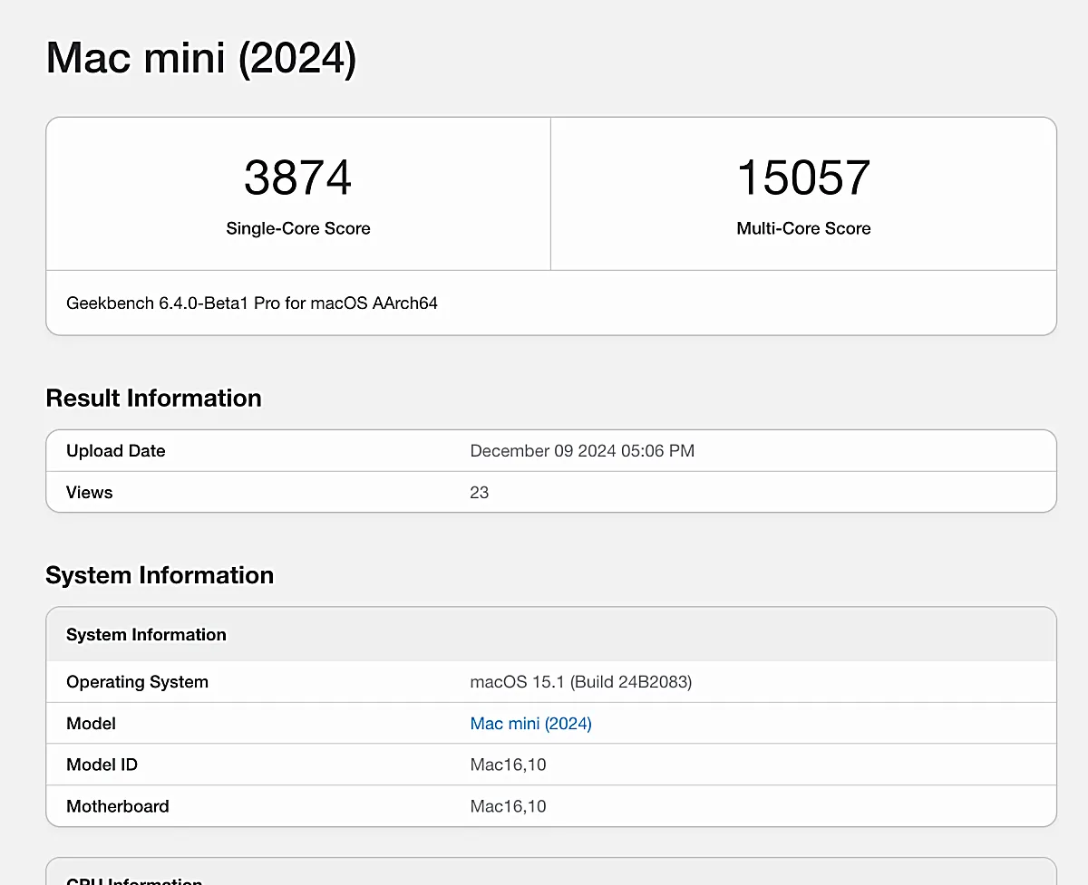This screenshot has height=885, width=1088.
Task: Select the Motherboard value Mac16,10
Action: pyautogui.click(x=508, y=806)
